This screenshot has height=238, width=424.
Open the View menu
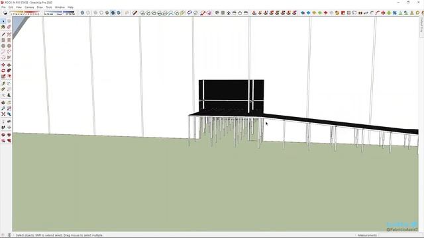19,7
